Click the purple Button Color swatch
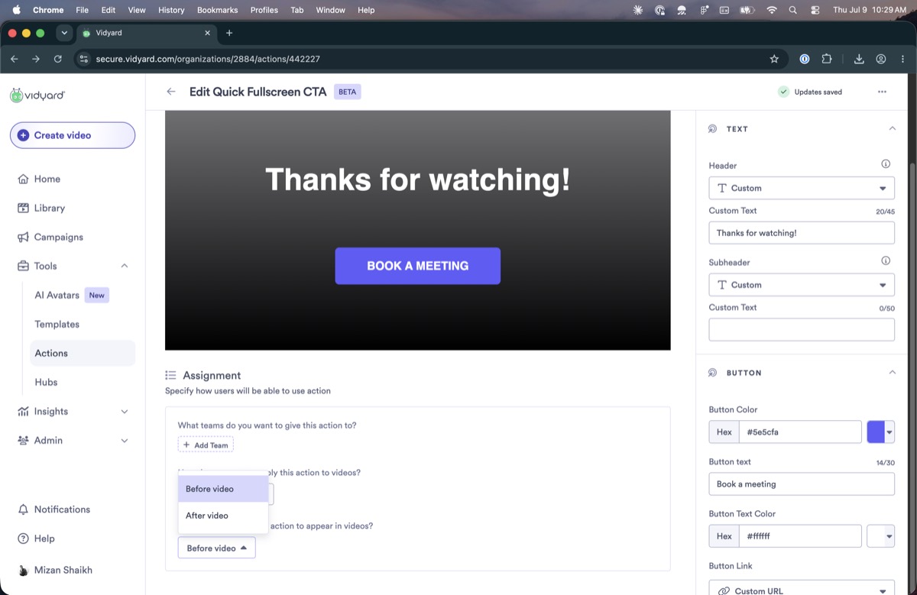 coord(876,432)
